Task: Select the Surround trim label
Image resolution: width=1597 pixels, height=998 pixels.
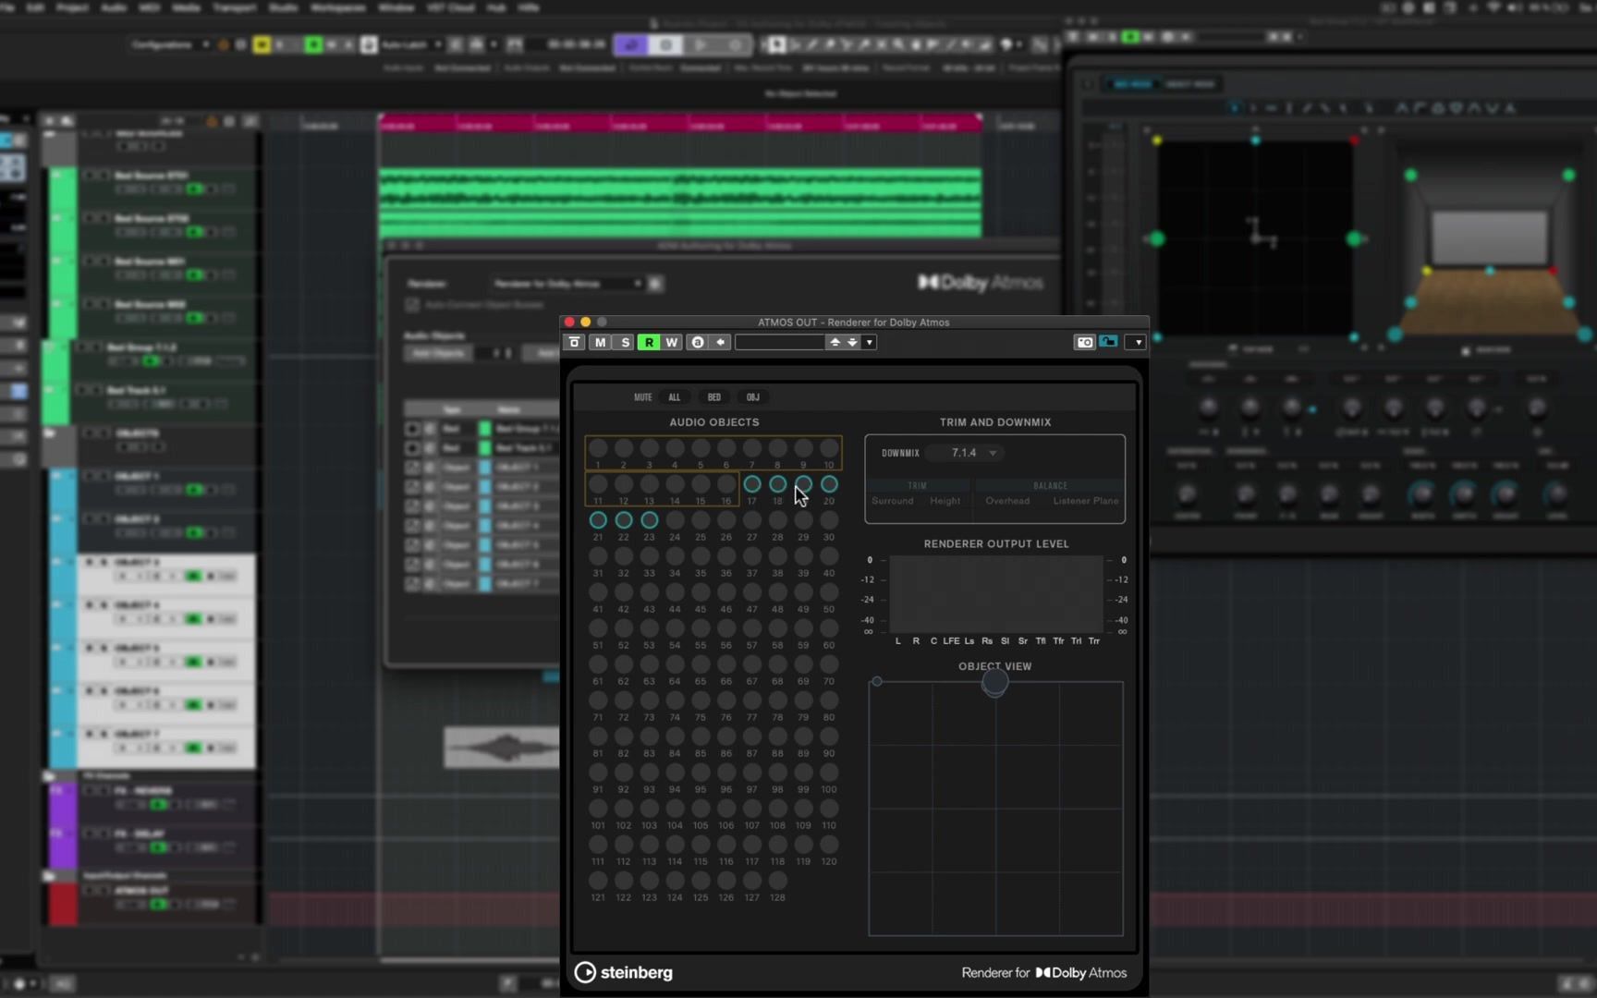Action: pyautogui.click(x=893, y=501)
